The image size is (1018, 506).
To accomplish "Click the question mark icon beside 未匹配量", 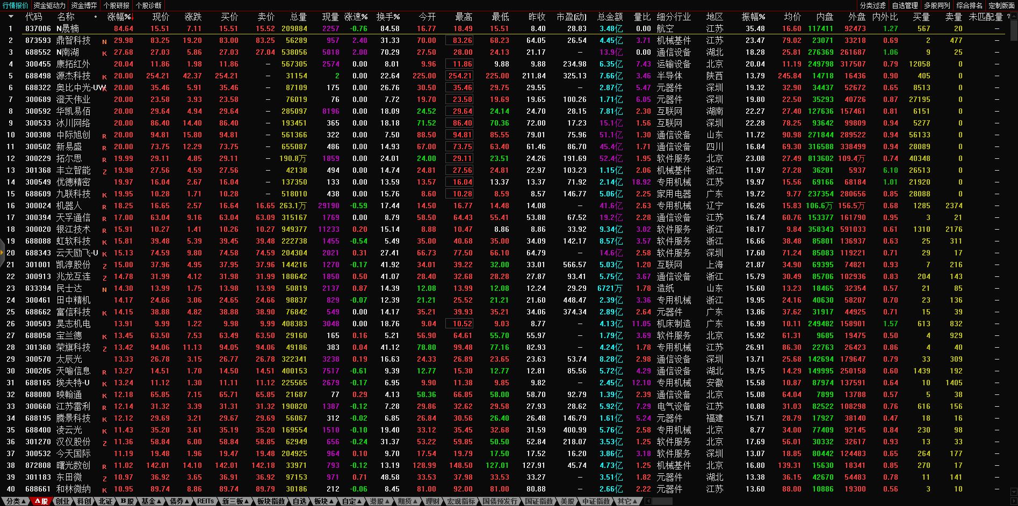I will pyautogui.click(x=1008, y=17).
